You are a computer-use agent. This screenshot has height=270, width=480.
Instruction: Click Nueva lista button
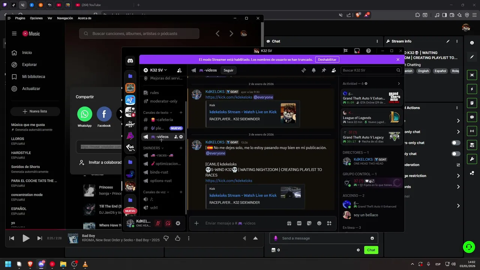35,111
